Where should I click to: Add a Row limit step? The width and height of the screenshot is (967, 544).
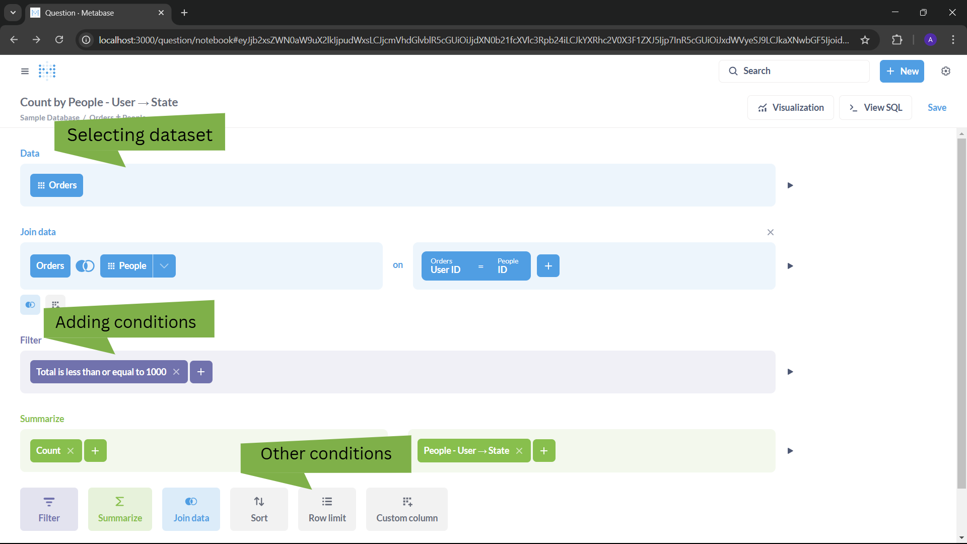click(327, 509)
